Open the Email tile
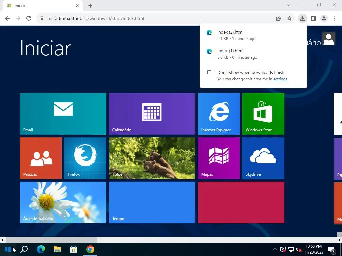 coord(63,114)
